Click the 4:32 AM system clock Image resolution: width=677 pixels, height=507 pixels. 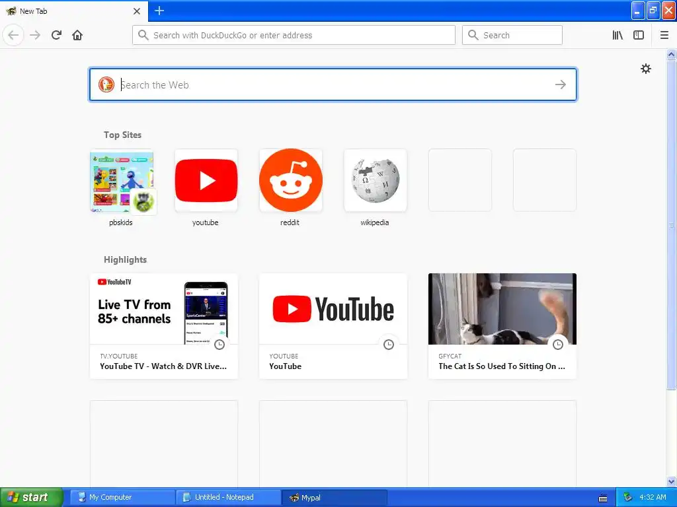pyautogui.click(x=653, y=497)
